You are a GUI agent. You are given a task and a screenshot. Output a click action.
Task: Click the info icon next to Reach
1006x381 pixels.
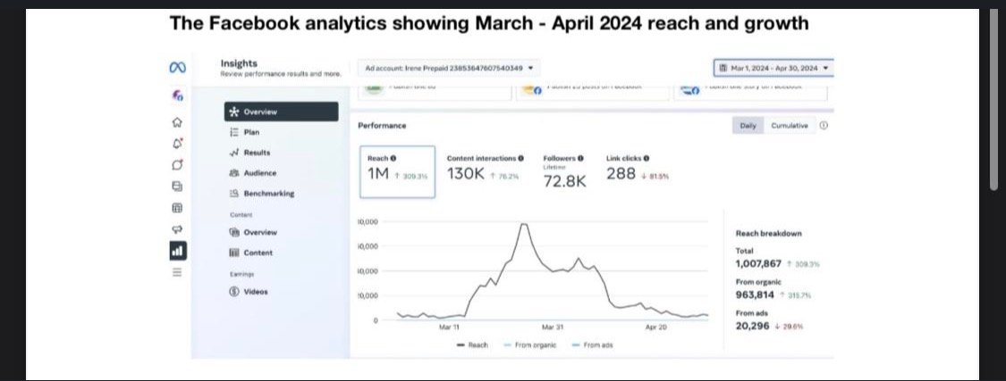pos(393,158)
